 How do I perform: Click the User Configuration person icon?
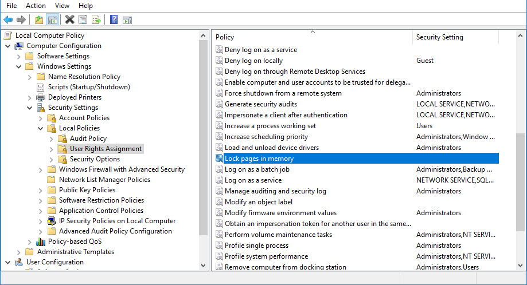(19, 262)
